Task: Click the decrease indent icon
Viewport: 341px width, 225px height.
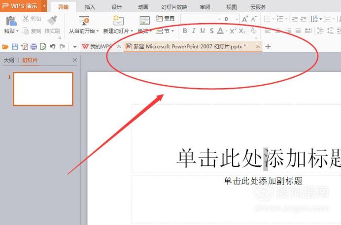Action: [x=295, y=19]
